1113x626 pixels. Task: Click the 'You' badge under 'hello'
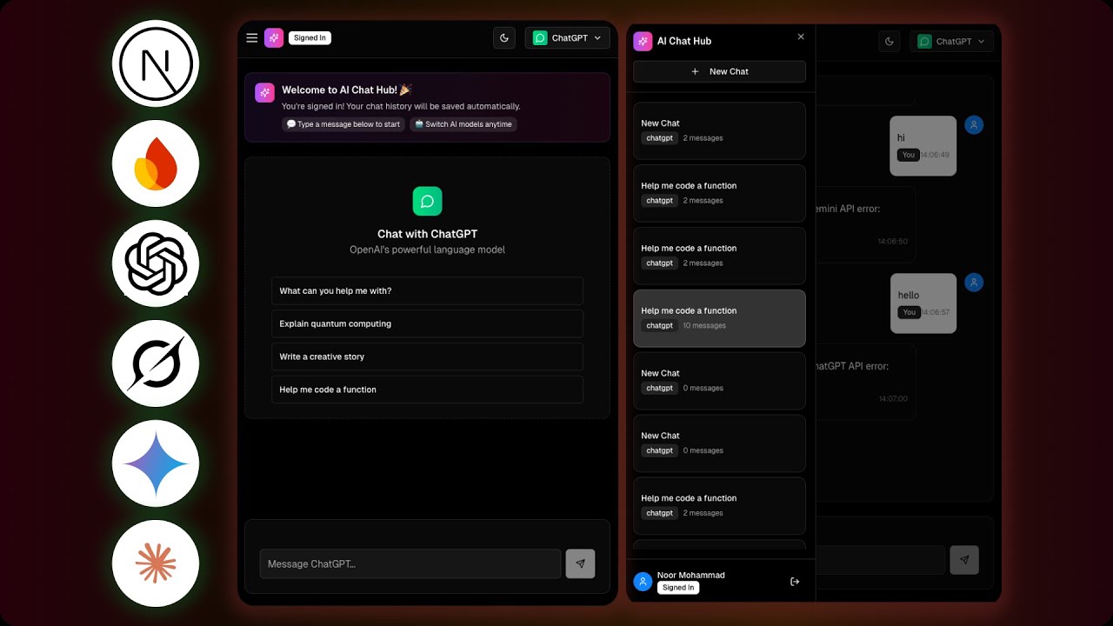909,312
